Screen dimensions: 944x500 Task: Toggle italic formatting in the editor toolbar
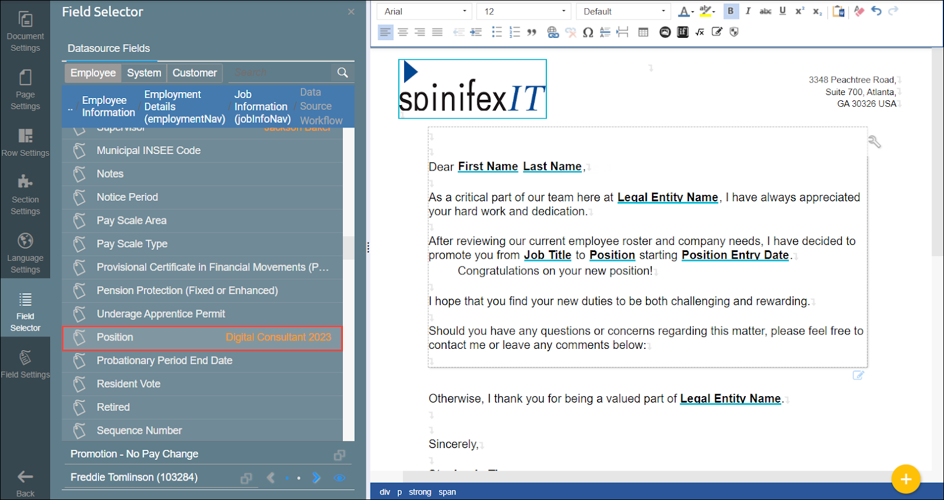click(748, 11)
